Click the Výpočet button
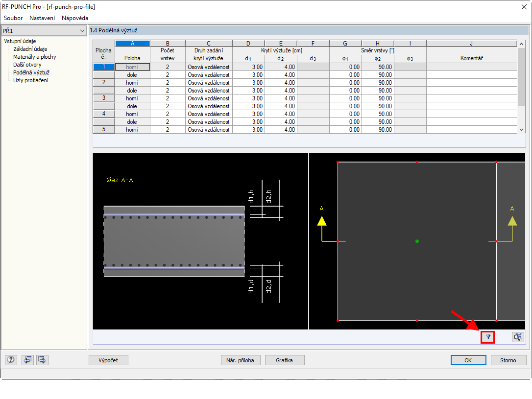Image resolution: width=532 pixels, height=399 pixels. (108, 360)
